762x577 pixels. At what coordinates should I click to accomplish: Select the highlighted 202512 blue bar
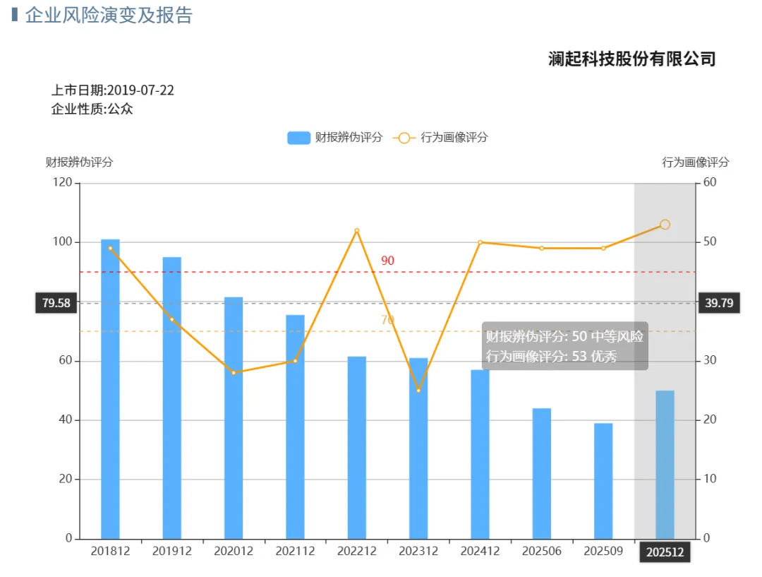[665, 465]
